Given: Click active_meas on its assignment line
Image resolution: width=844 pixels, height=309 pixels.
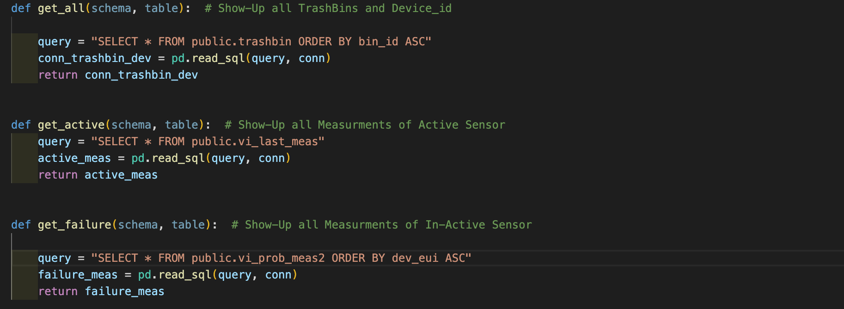Looking at the screenshot, I should point(74,158).
